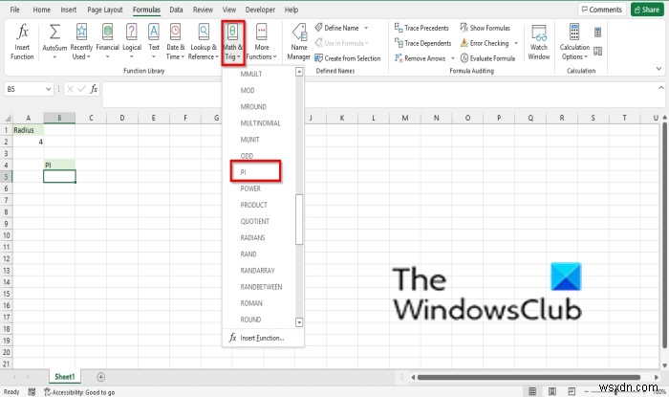Click the Comments button

click(x=601, y=10)
